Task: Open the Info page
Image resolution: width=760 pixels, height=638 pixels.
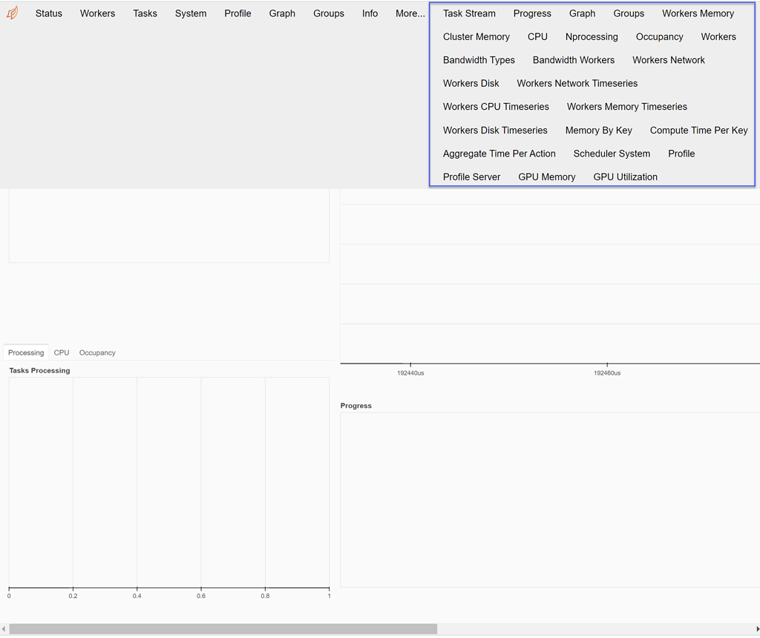Action: [x=370, y=13]
